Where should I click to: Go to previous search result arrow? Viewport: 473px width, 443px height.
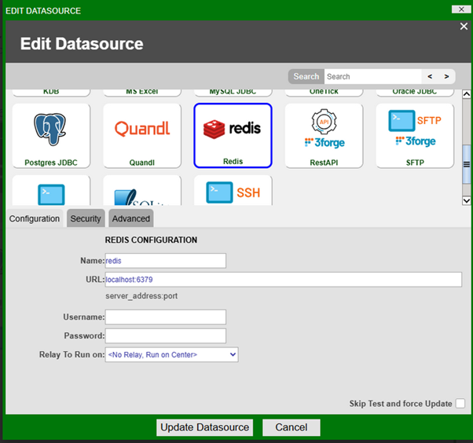pyautogui.click(x=430, y=76)
